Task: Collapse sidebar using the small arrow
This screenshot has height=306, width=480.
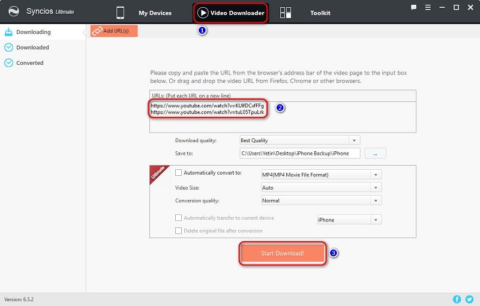Action: [85, 32]
